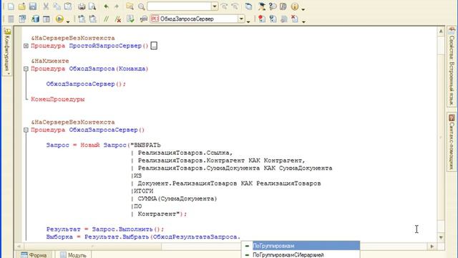The image size is (458, 258).
Task: Remove comments with the crossed slashes icon
Action: 118,19
